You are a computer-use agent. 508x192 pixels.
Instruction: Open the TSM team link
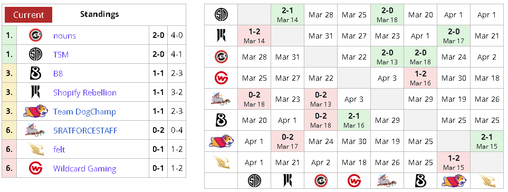coord(61,55)
